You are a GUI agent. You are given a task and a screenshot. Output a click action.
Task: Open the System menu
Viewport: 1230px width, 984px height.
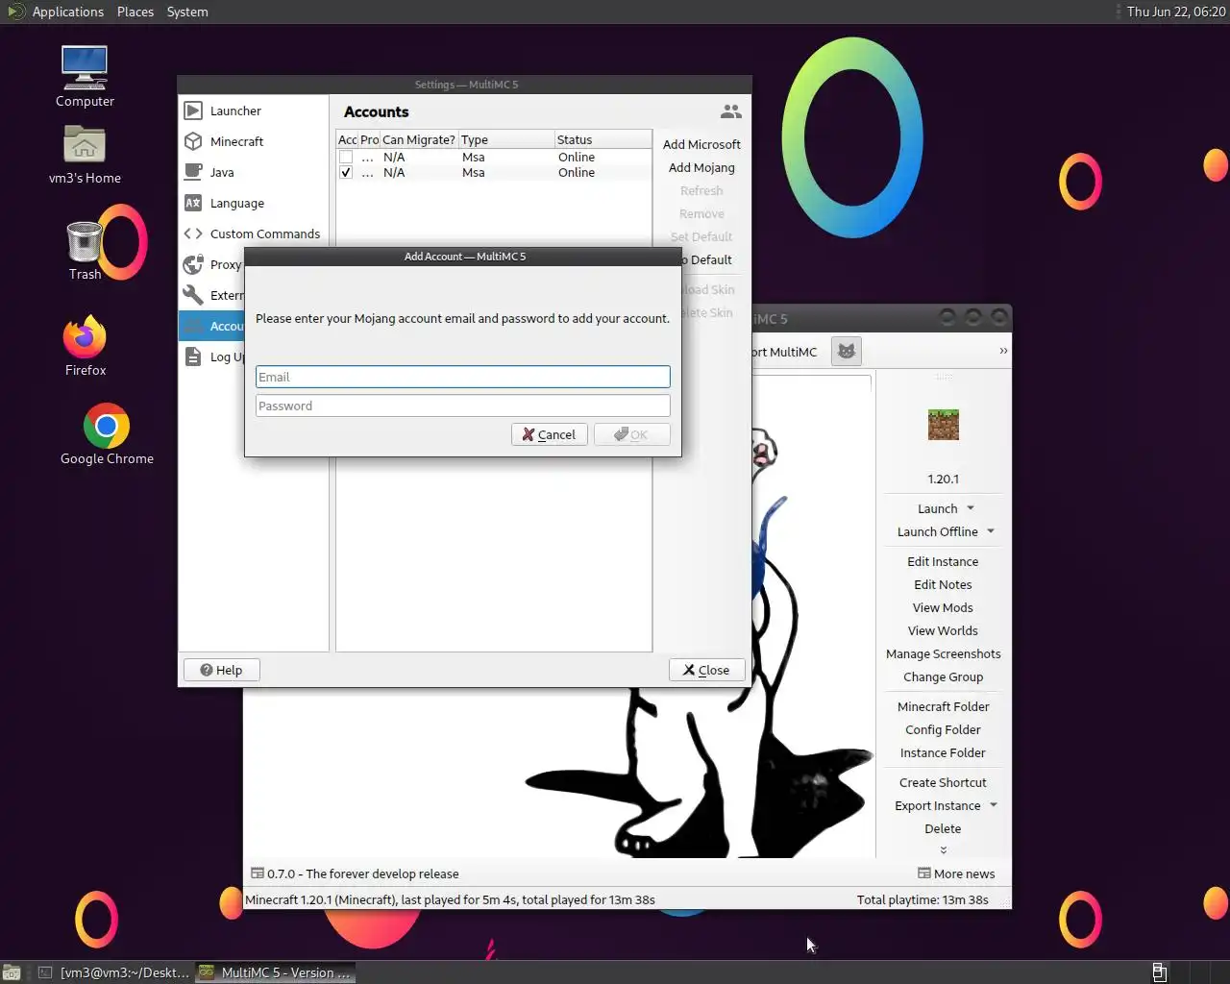click(x=187, y=12)
